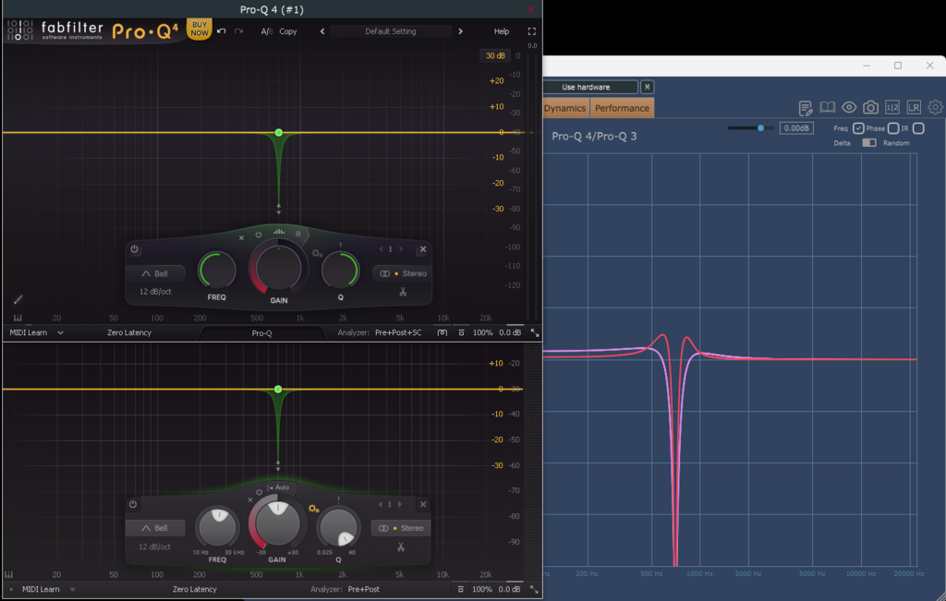Open Pre+Post+SC analyzer options
Screen dimensions: 946x601
coord(397,332)
